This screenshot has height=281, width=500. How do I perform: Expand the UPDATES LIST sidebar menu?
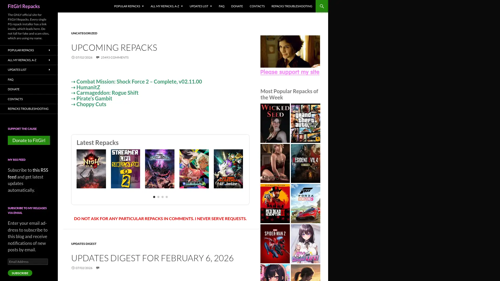(x=29, y=70)
